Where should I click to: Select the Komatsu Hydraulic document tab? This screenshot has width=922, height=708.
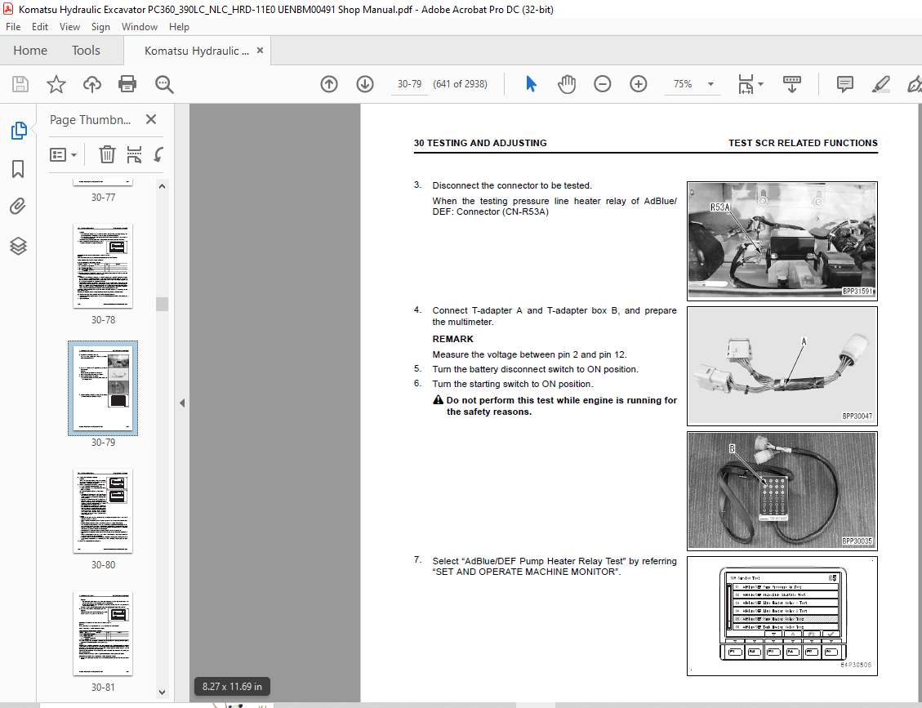[x=196, y=51]
